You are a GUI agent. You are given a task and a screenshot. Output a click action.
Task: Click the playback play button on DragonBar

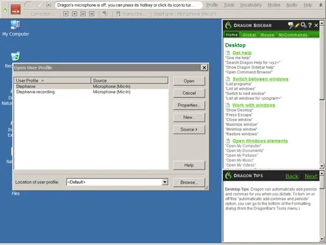(66, 14)
